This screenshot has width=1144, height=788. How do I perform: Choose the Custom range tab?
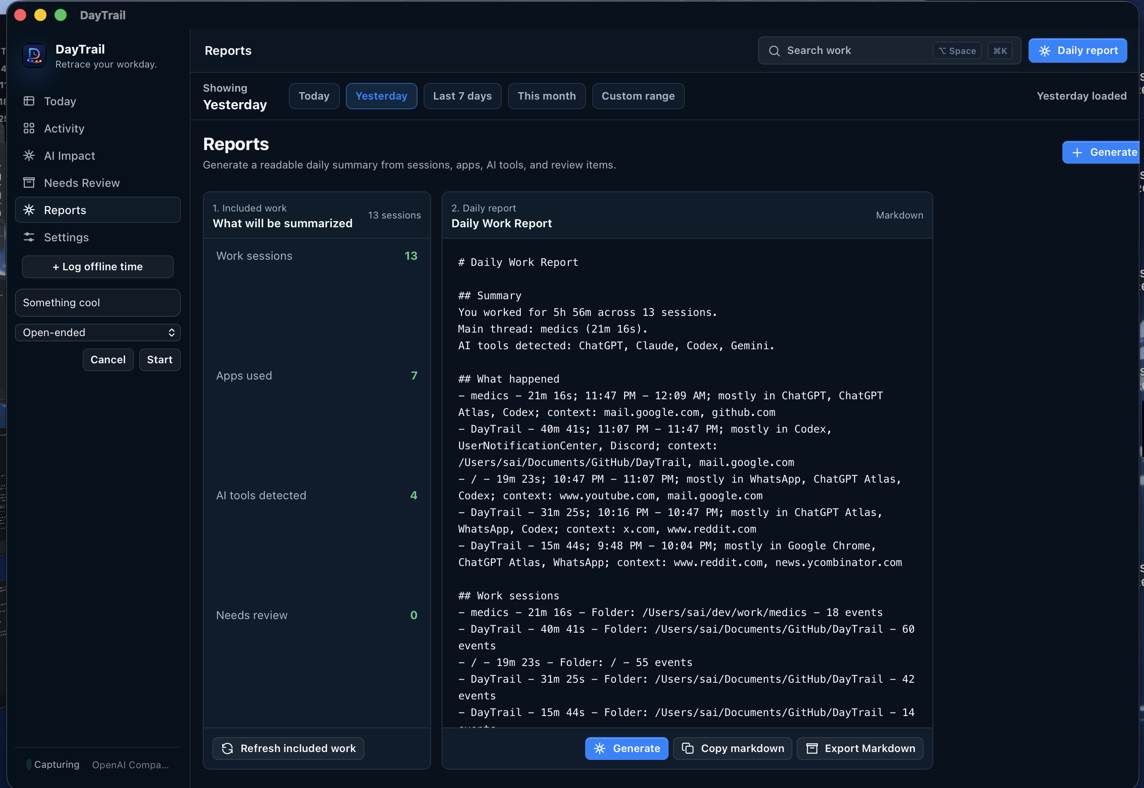point(638,96)
